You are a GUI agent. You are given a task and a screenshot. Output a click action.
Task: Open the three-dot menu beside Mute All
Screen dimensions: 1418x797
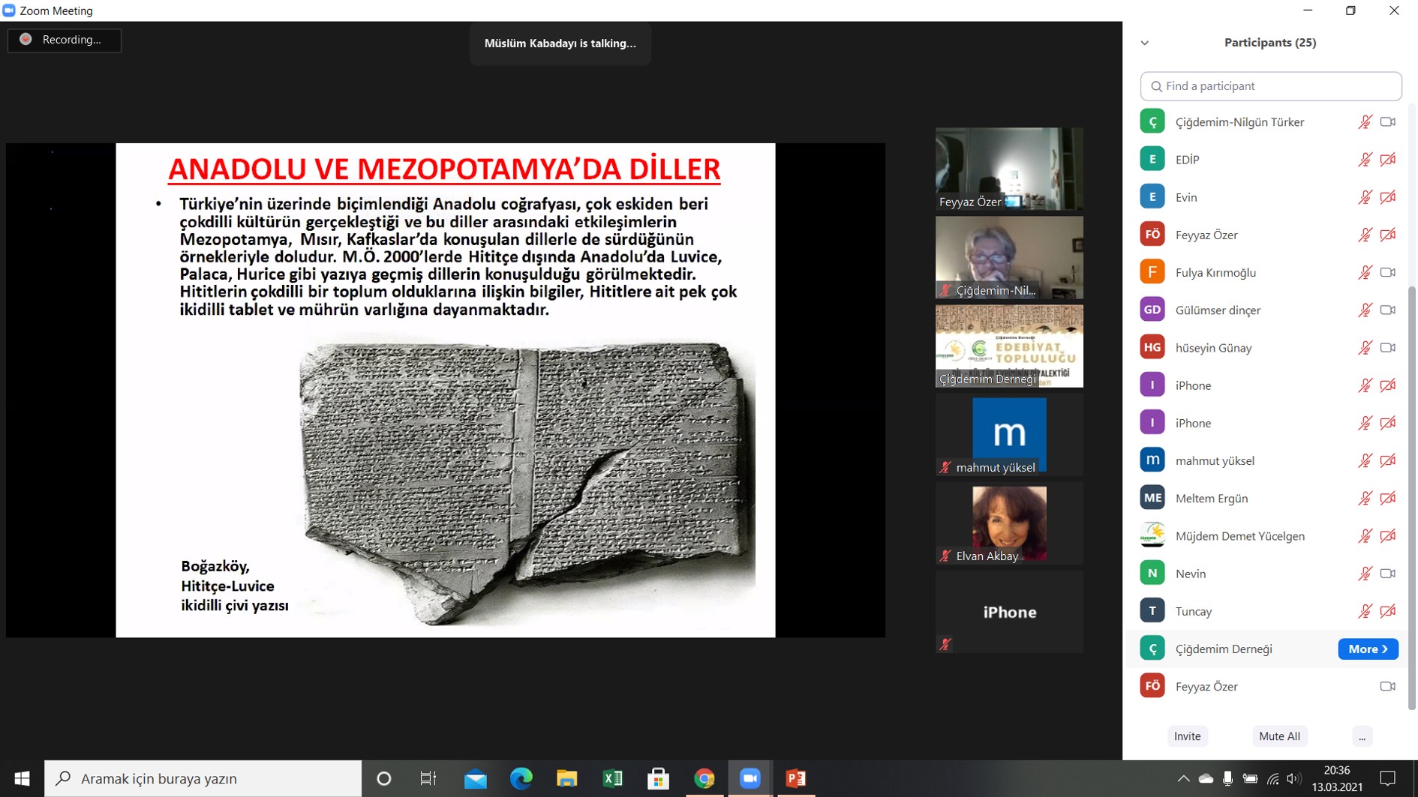point(1362,736)
